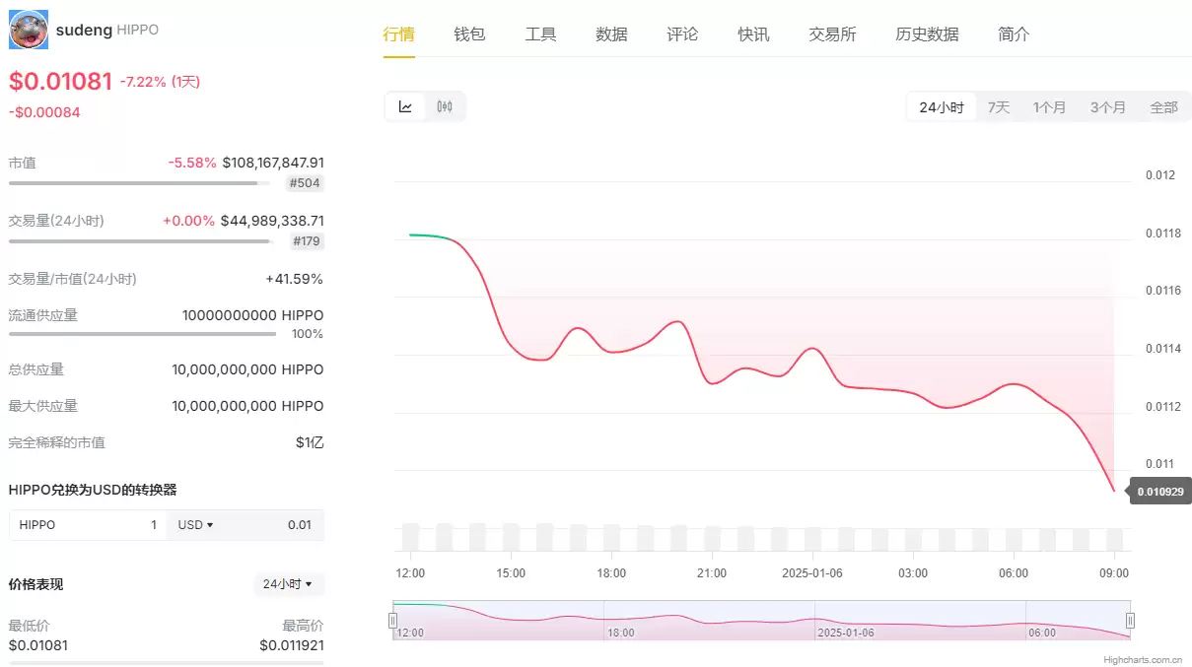Screen dimensions: 1192x667
Task: Switch to the 钱包 tab
Action: coord(469,33)
